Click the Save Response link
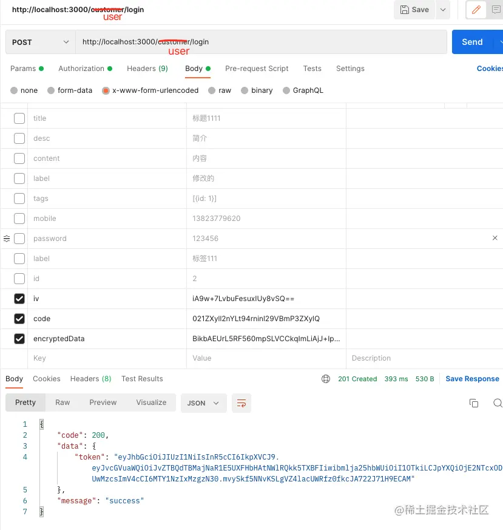 tap(472, 379)
